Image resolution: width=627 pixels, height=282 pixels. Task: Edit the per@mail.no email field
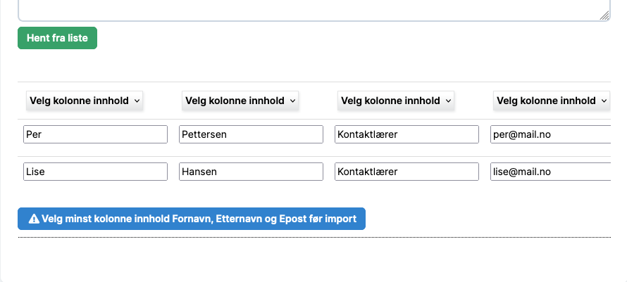coord(550,134)
